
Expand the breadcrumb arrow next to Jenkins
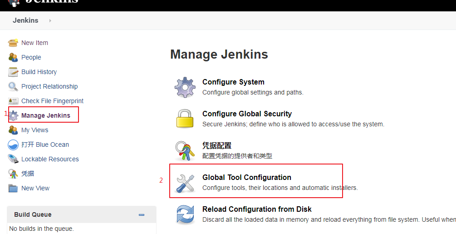[50, 20]
